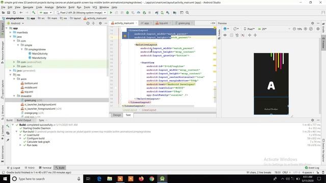Open the Build menu
The width and height of the screenshot is (326, 183).
[x=71, y=7]
